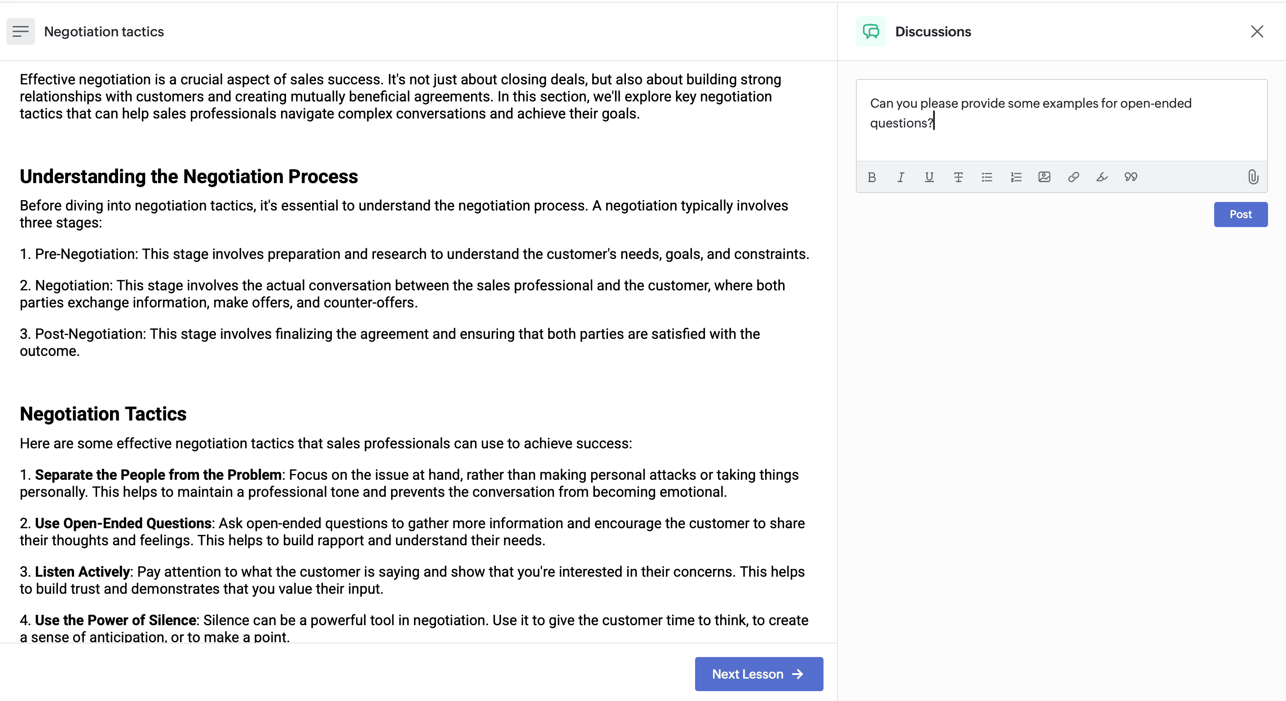Image resolution: width=1286 pixels, height=701 pixels.
Task: Insert an image into the comment
Action: pos(1044,177)
